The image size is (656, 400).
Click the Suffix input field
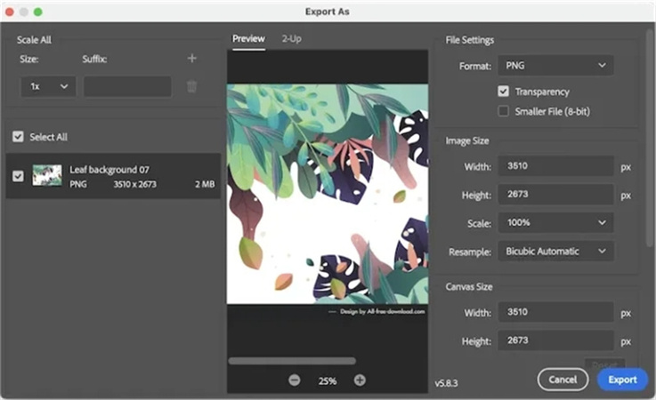click(127, 86)
